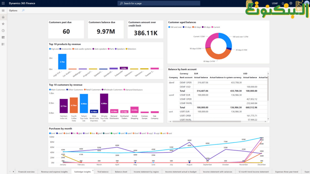The width and height of the screenshot is (310, 174).
Task: Click the 0.4bn Subwoofer bar
Action: [x=124, y=68]
